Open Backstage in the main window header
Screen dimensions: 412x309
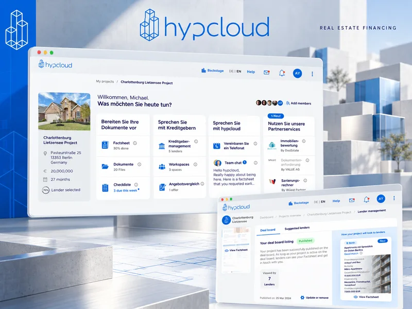[x=212, y=71]
